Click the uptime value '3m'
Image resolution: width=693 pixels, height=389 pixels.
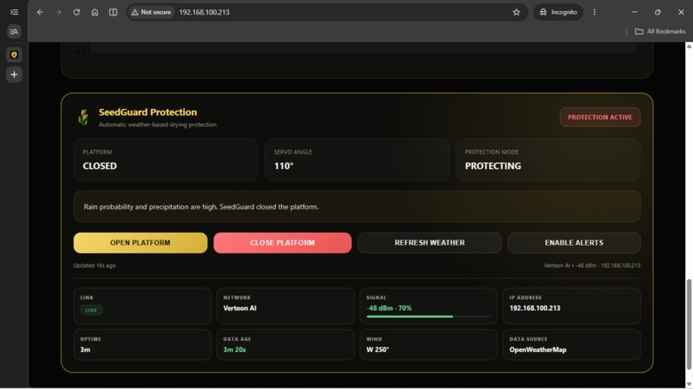tap(85, 349)
